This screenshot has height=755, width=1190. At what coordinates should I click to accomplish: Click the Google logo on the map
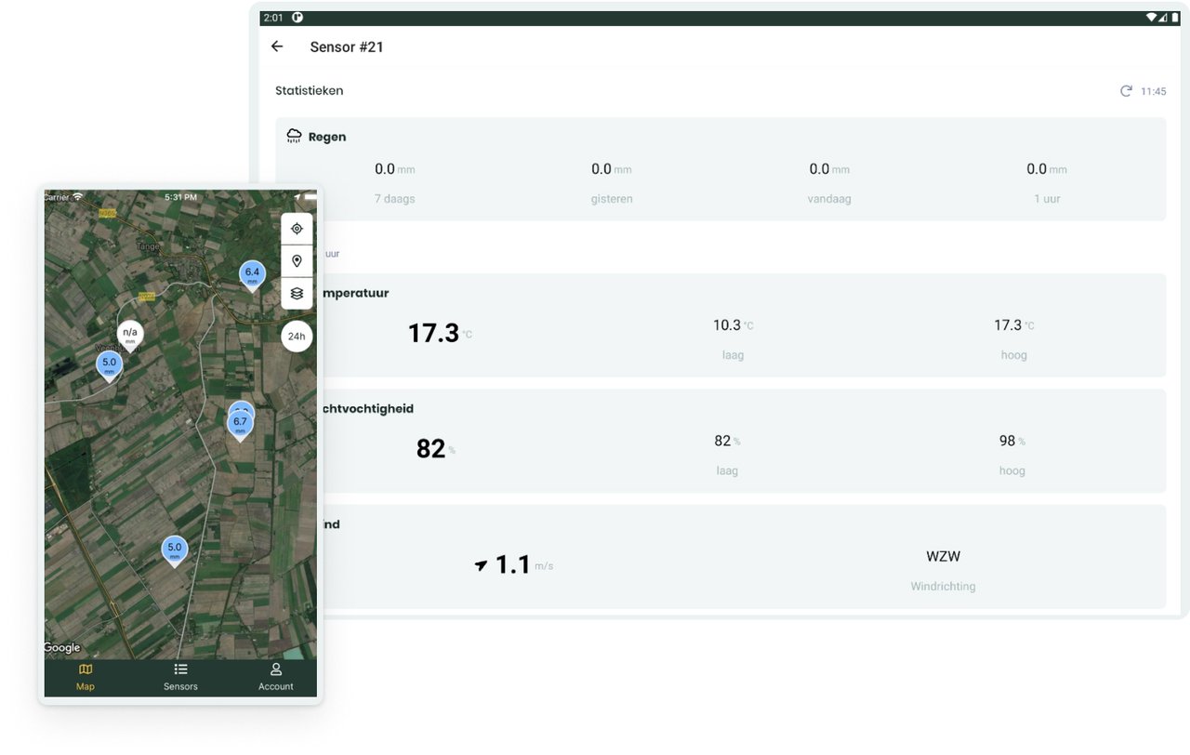click(62, 648)
